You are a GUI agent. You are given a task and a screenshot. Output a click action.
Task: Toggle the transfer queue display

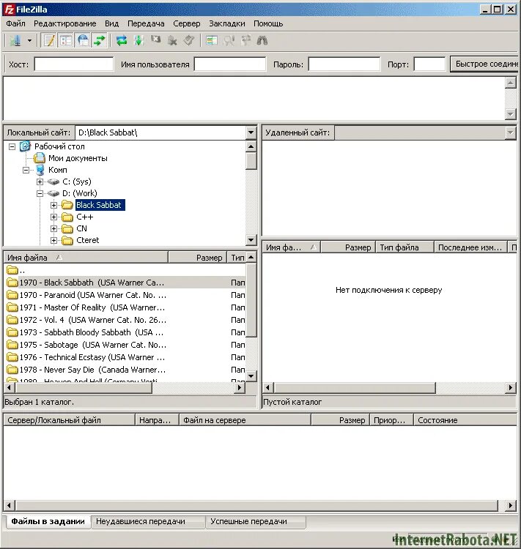pos(100,40)
